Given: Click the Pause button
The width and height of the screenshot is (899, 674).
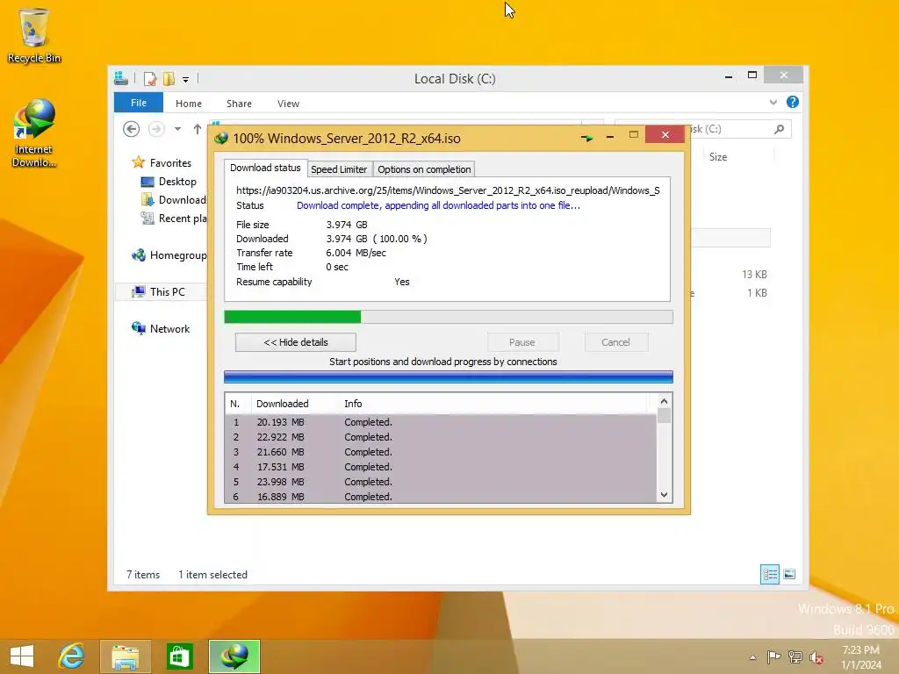Looking at the screenshot, I should tap(522, 342).
